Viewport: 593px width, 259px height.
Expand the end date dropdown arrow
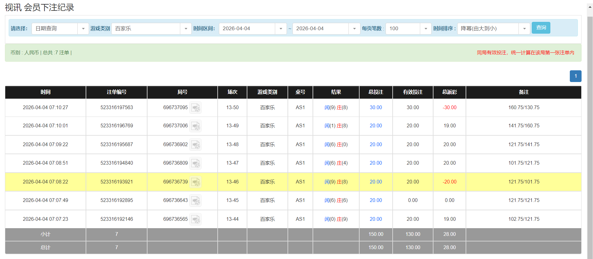(354, 29)
